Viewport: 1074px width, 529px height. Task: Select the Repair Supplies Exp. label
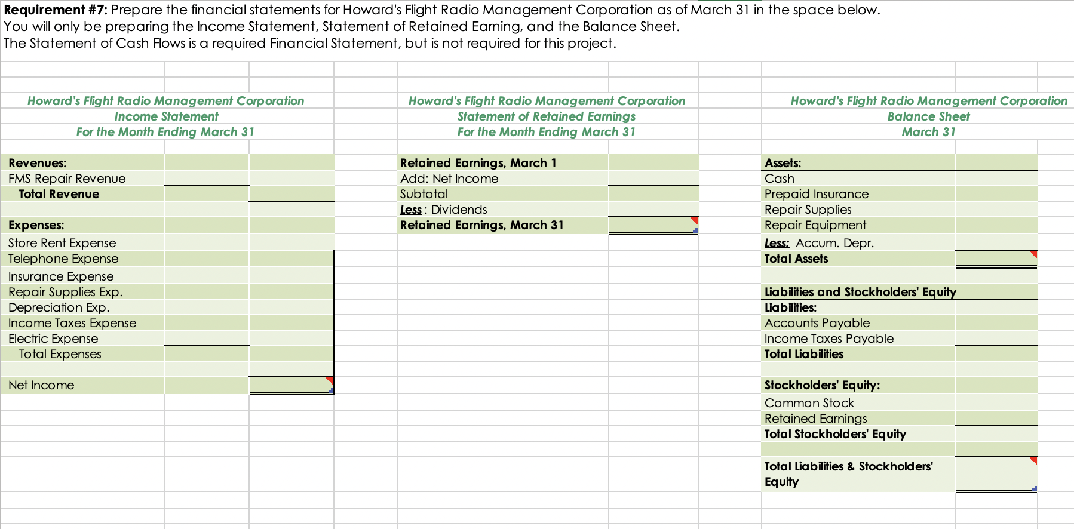click(x=83, y=292)
